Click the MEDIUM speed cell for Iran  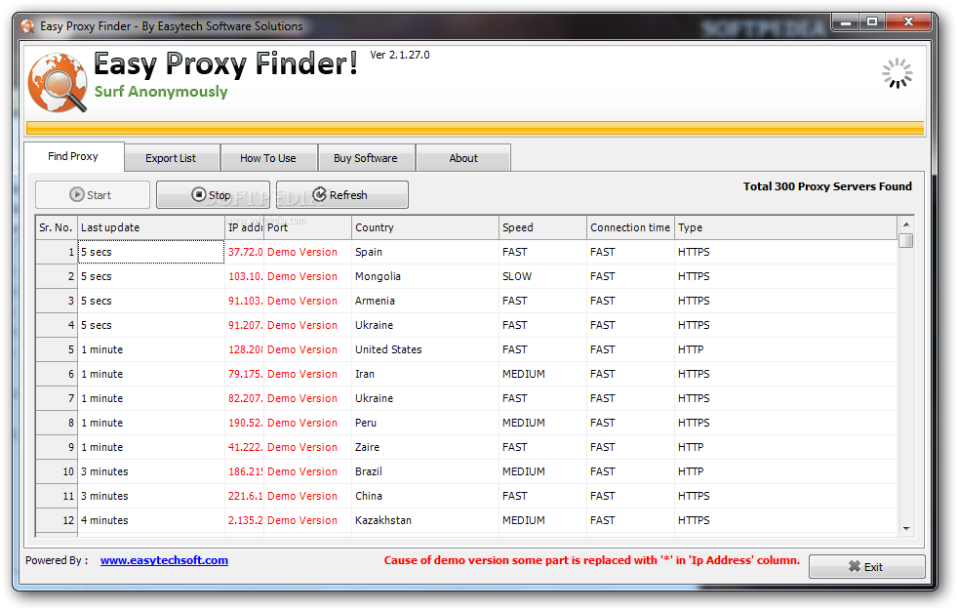[542, 374]
